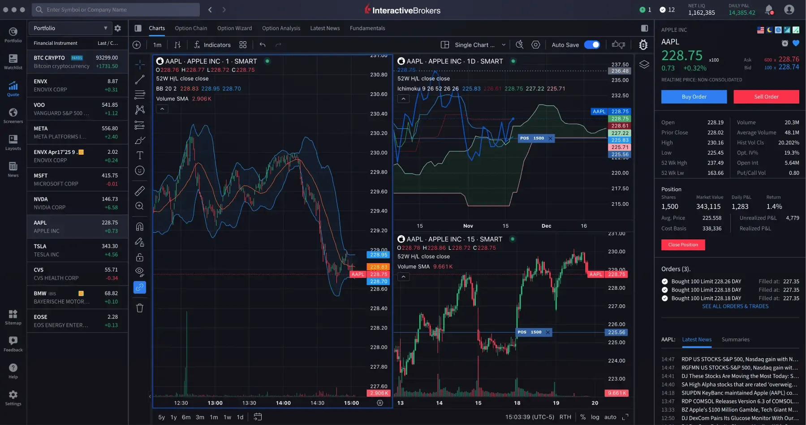Open the notifications bell
Screen dimensions: 806x425
point(769,9)
